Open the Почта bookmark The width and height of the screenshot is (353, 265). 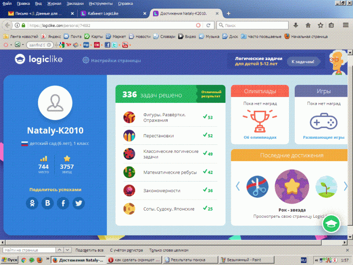click(72, 36)
